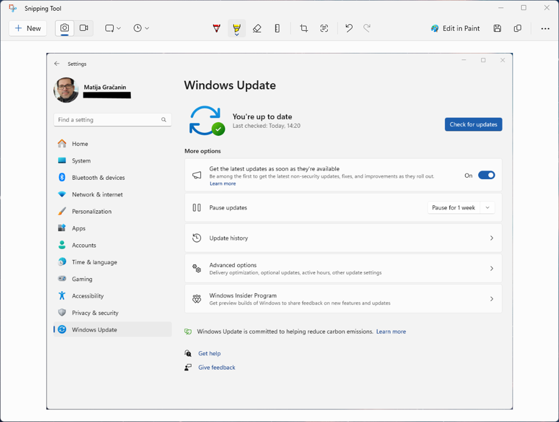Click the Matija Gračanin account name
The image size is (559, 422).
(x=105, y=87)
